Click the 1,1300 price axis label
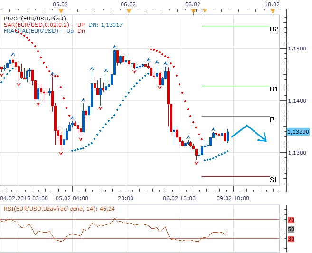Viewport: 312px width, 253px height. [x=297, y=153]
